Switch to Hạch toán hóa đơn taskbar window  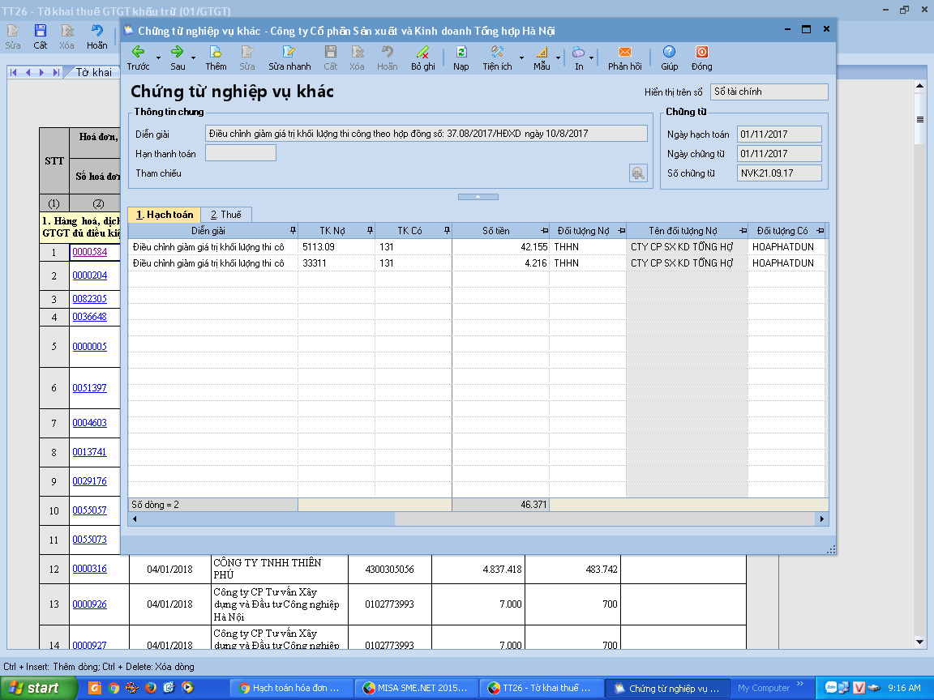point(291,688)
